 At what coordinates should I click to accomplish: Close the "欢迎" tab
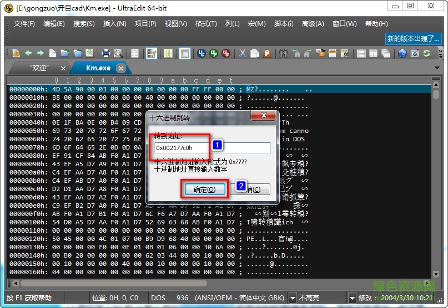pyautogui.click(x=63, y=69)
